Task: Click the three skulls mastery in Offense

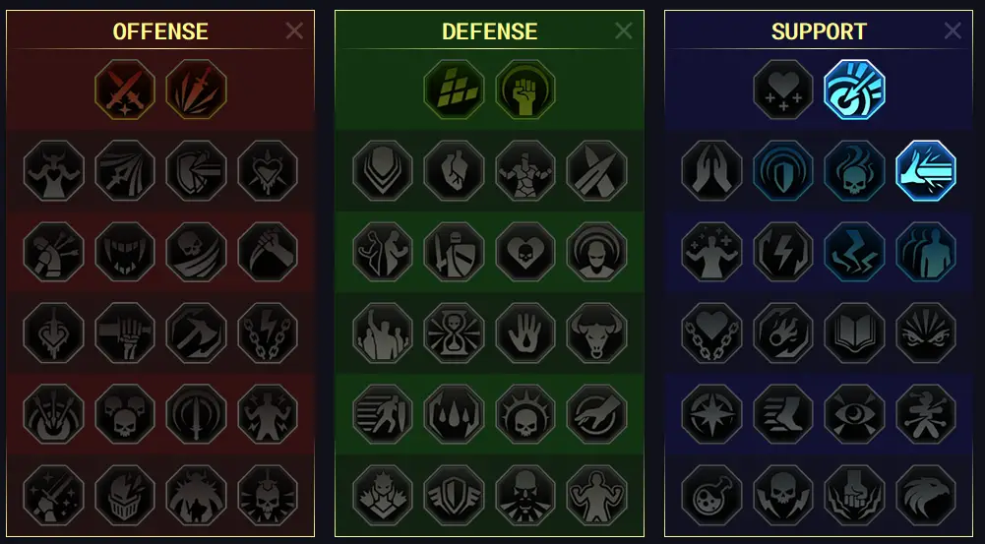Action: click(x=125, y=414)
